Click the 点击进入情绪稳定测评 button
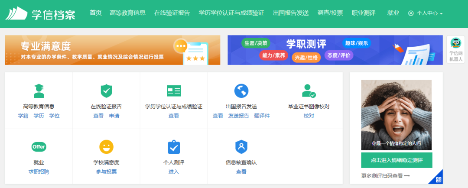Screen dimensions: 468x188 point(396,160)
